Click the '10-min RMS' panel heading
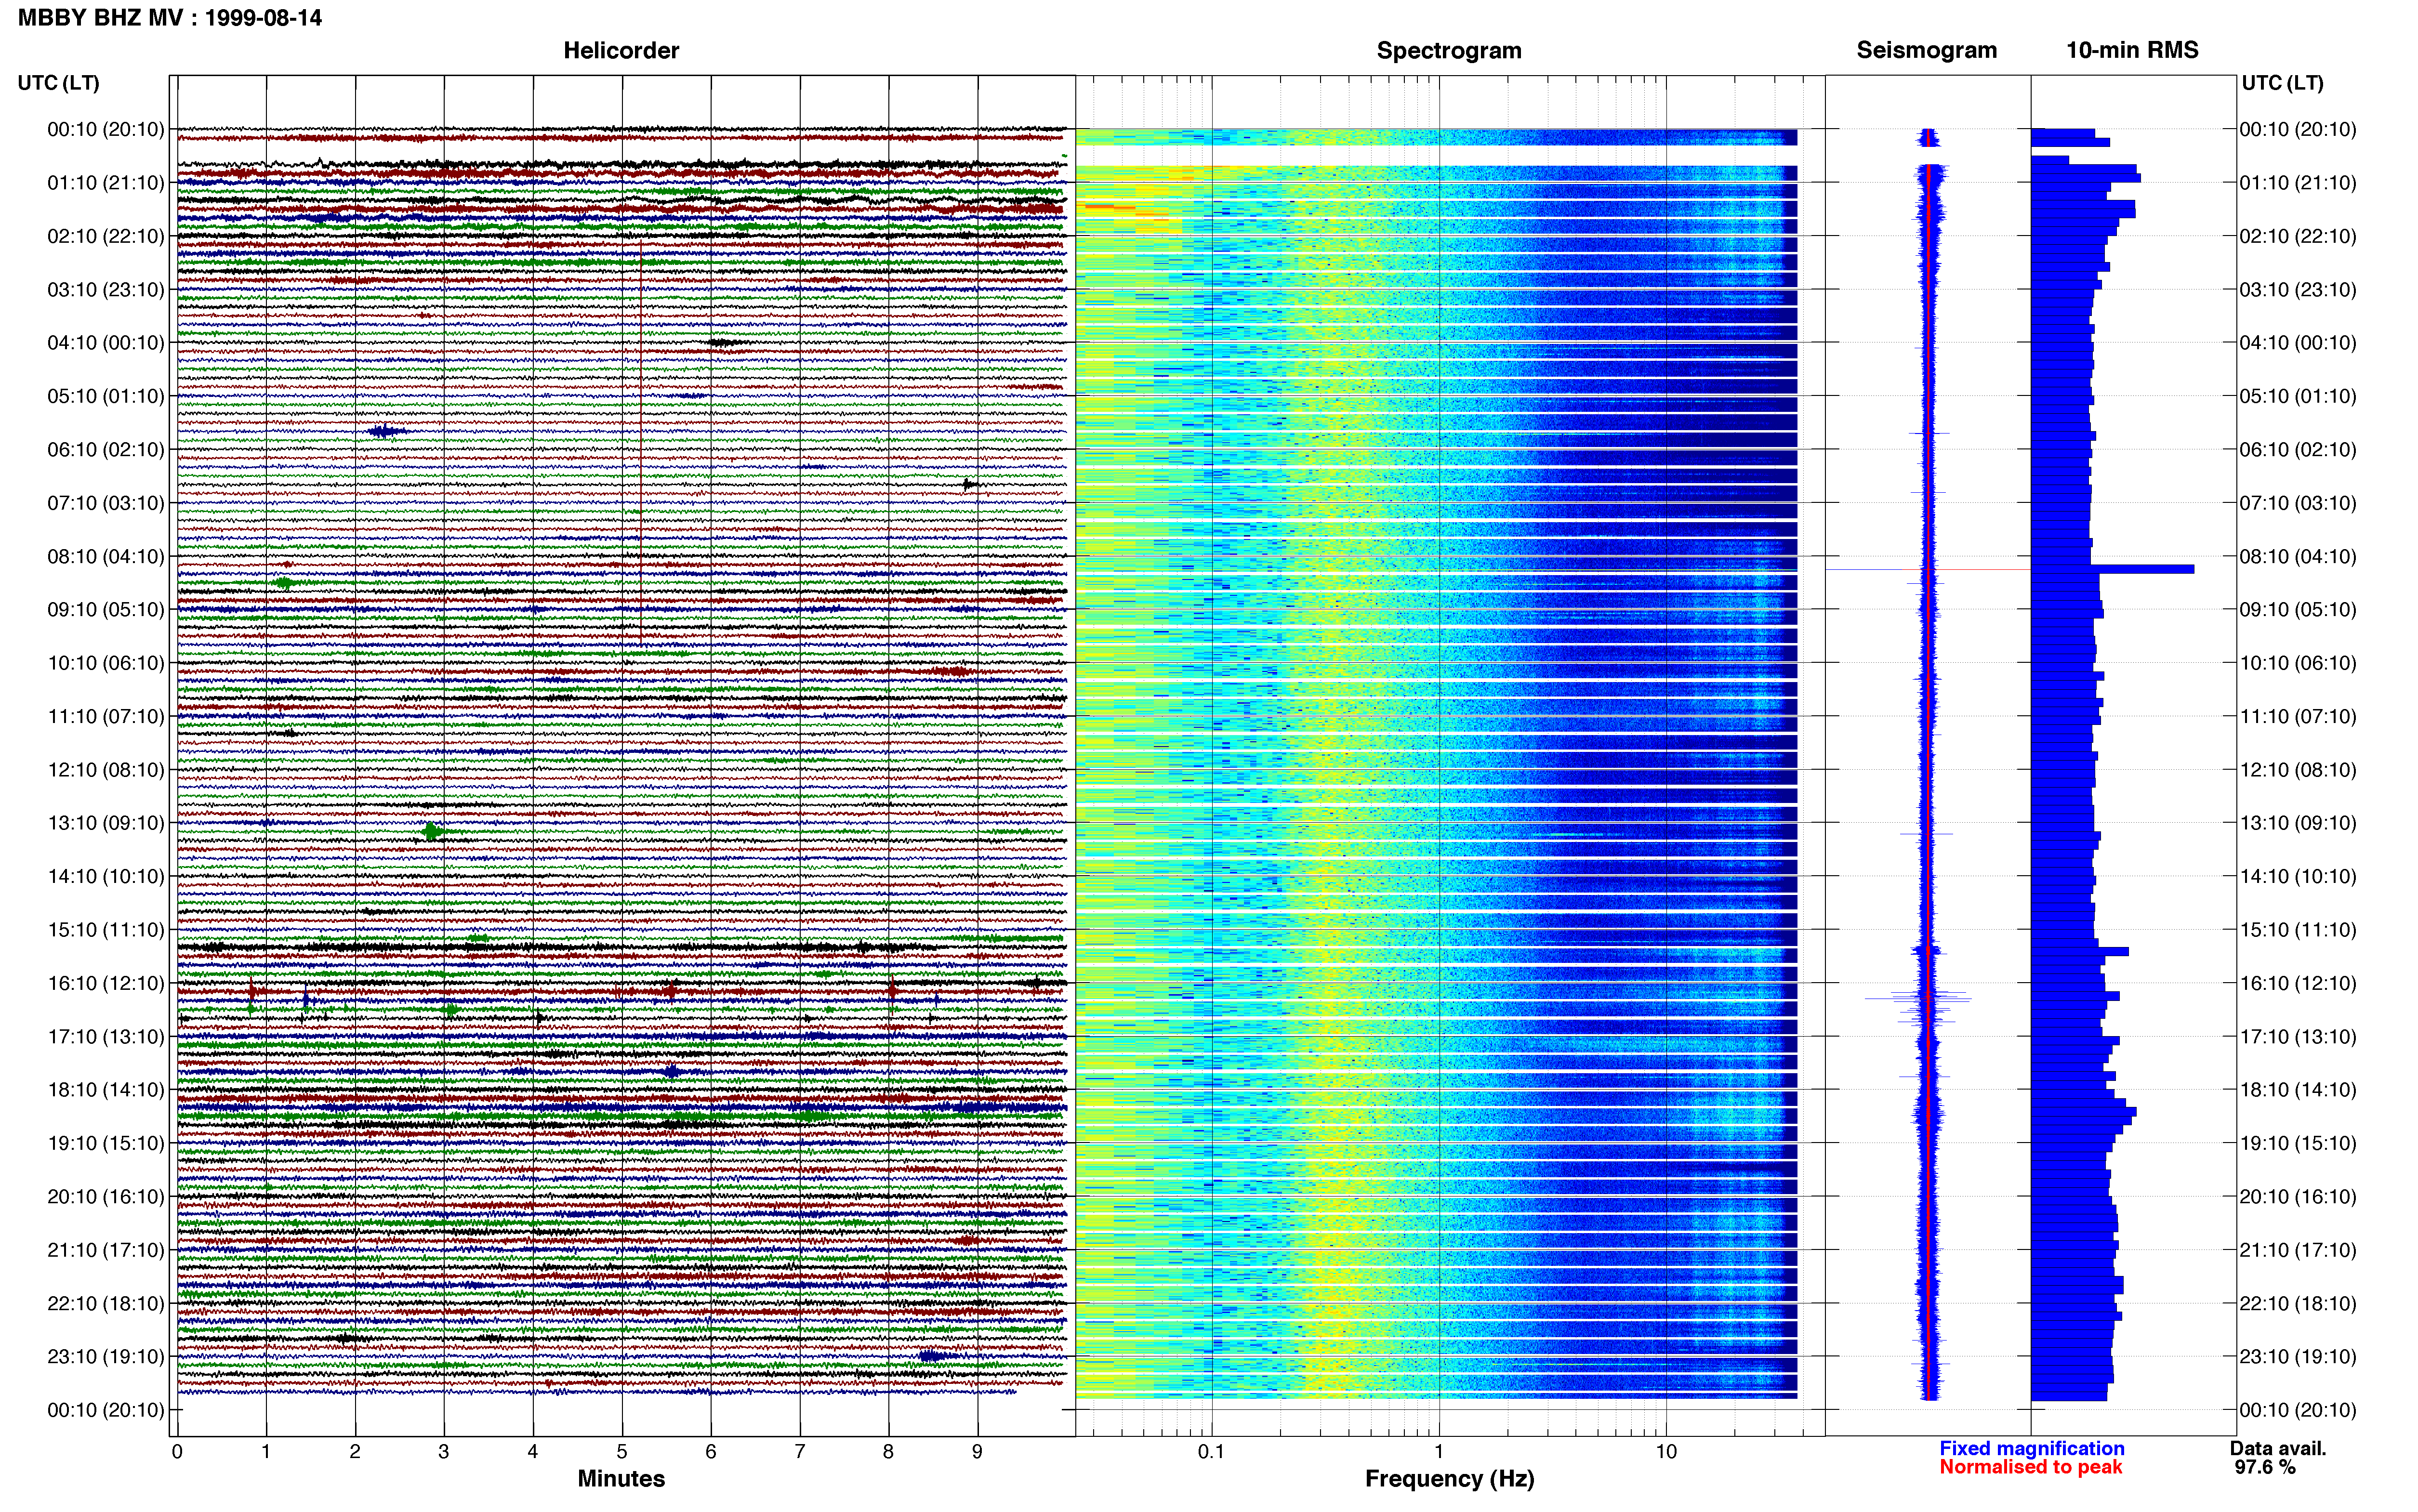The image size is (2418, 1512). point(2132,50)
